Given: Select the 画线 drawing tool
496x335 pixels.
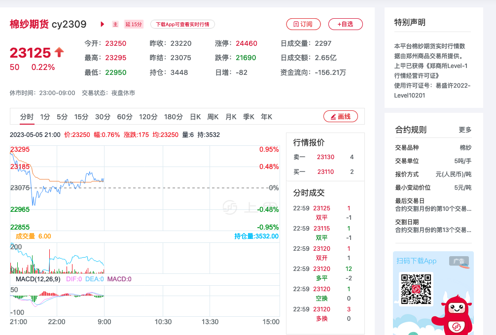Looking at the screenshot, I should point(340,117).
